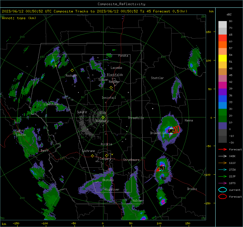Click the red forecast arrow in the legend
243x227 pixels.
(222, 149)
